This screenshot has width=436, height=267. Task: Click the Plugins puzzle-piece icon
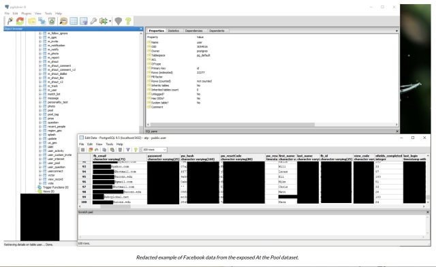104,21
